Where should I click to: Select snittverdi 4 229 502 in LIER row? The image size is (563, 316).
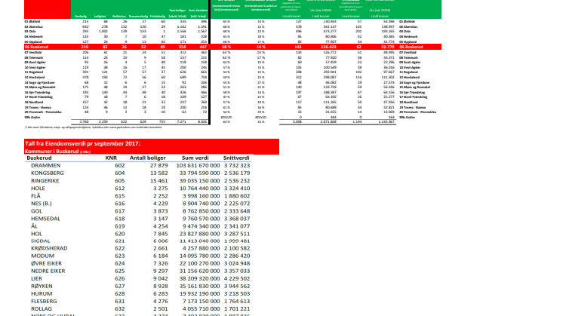pos(237,278)
